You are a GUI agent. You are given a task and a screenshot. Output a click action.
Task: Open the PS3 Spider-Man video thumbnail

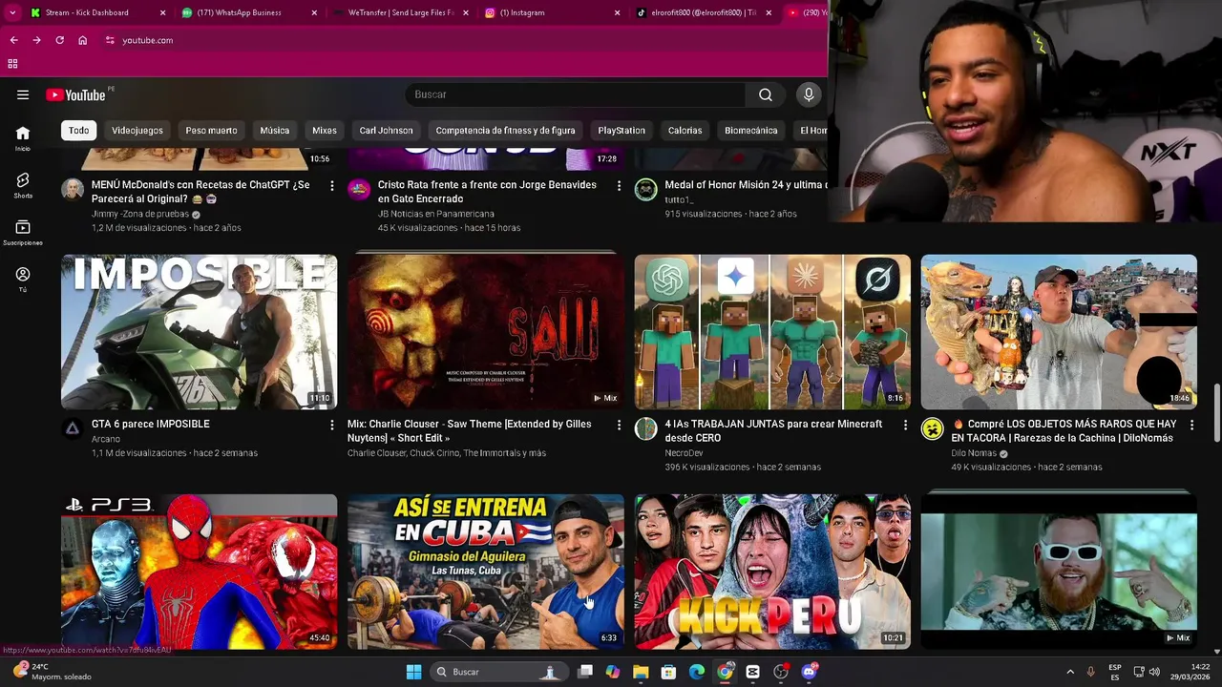(199, 572)
